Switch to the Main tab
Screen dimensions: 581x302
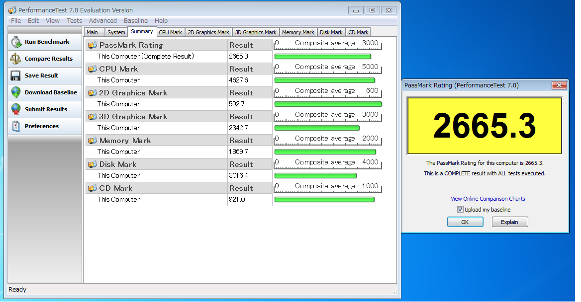[95, 32]
